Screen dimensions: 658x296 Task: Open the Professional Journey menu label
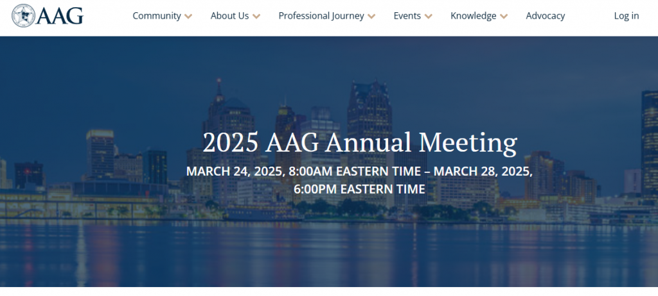click(x=321, y=16)
